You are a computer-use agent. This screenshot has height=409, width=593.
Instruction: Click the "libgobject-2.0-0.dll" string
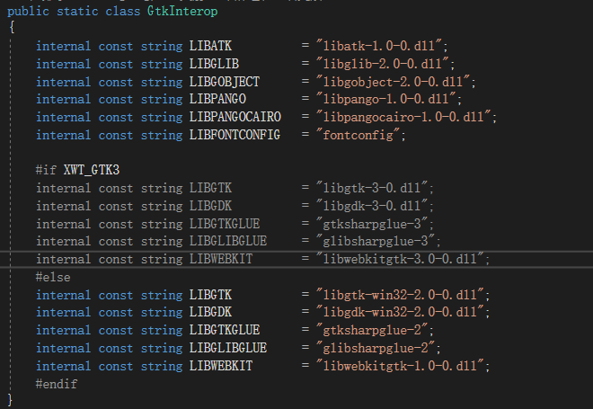tap(394, 82)
